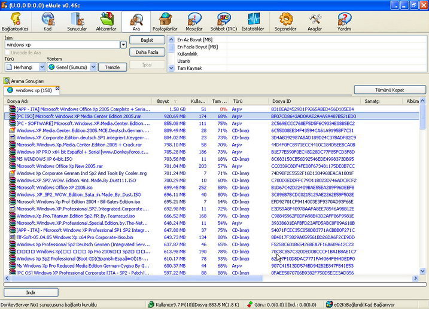
Task: Click the İndir download button
Action: (31, 292)
